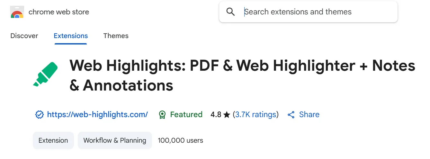This screenshot has height=159, width=430.
Task: Click the magnifying glass search icon
Action: (x=230, y=12)
